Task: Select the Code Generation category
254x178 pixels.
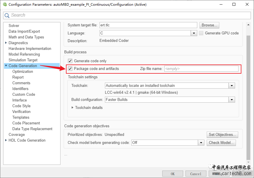Action: 23,66
